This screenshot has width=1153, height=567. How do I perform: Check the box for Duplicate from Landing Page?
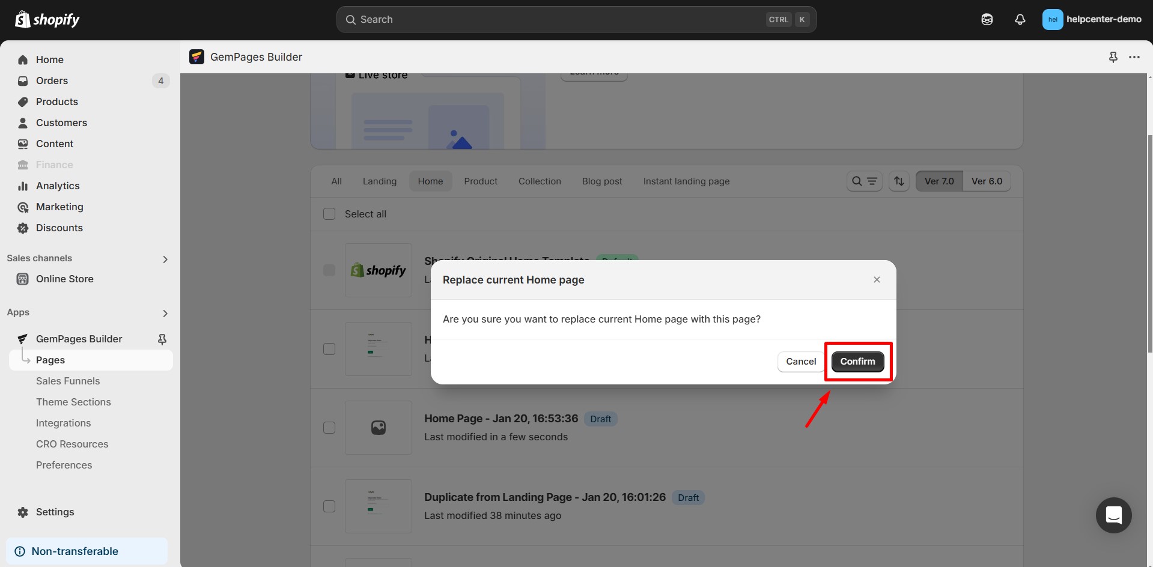coord(329,506)
